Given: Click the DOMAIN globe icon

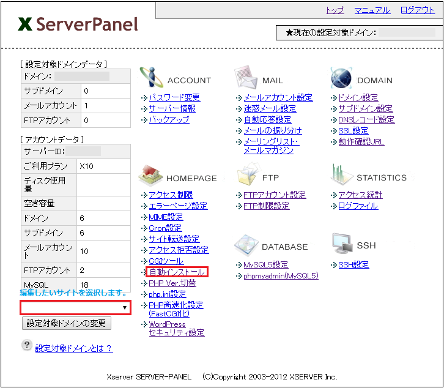Looking at the screenshot, I should (x=341, y=78).
